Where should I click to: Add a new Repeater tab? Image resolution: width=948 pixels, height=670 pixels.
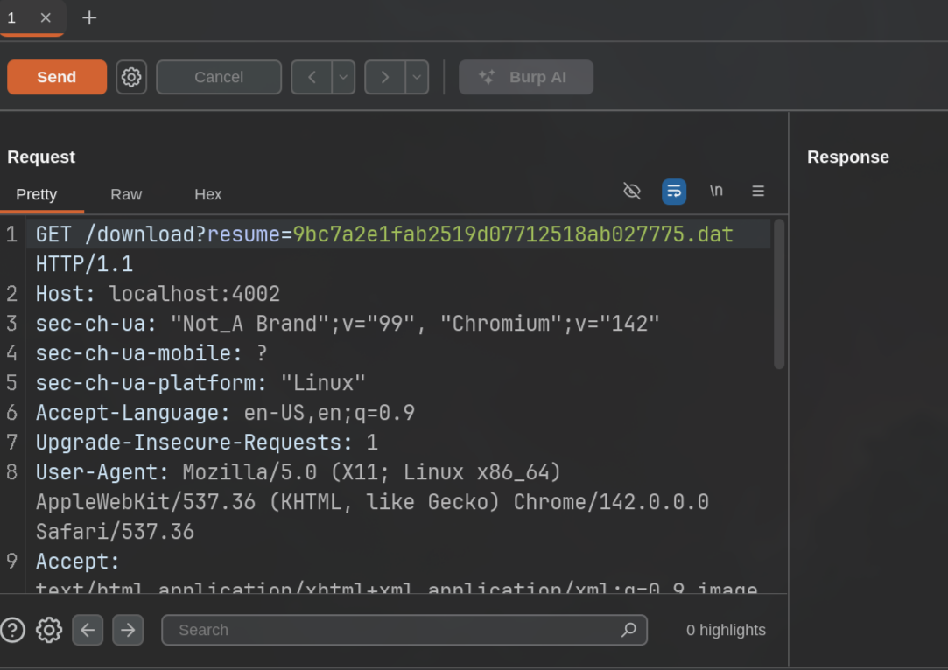89,18
